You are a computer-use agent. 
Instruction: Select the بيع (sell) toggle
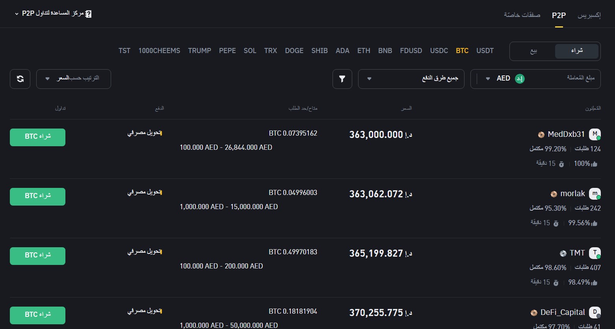533,51
